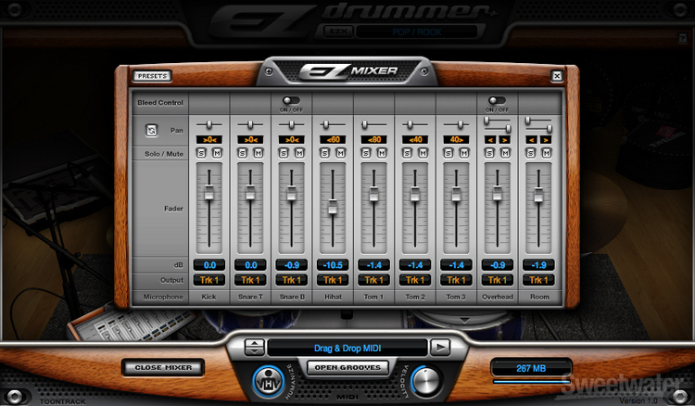Mute the Tom 2 channel
Screen dimensions: 695x406
[x=423, y=153]
